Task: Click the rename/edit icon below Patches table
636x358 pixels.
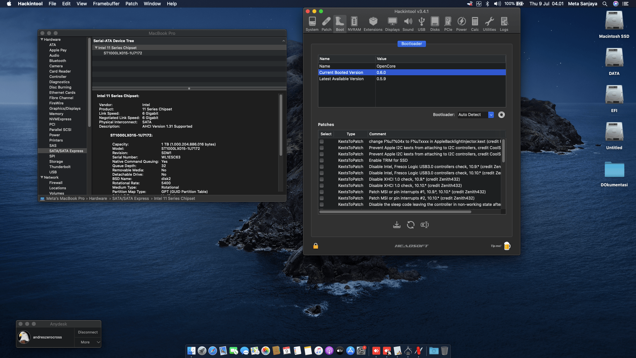Action: click(x=424, y=225)
